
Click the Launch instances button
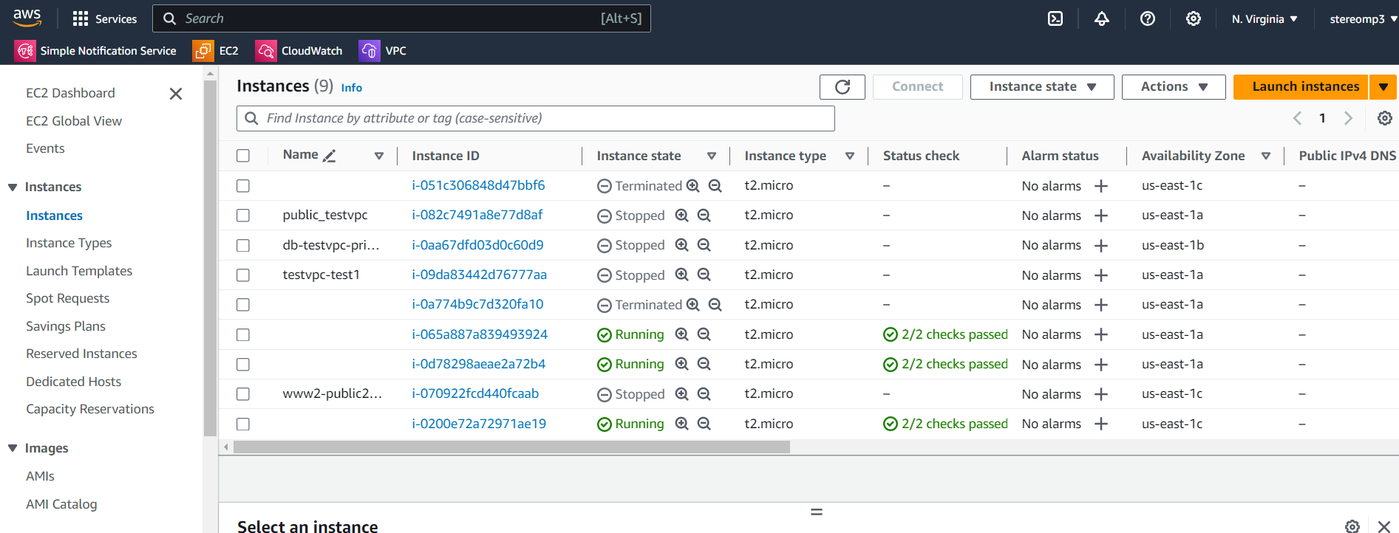coord(1301,86)
